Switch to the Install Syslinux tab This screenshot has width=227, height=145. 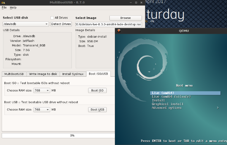click(73, 74)
